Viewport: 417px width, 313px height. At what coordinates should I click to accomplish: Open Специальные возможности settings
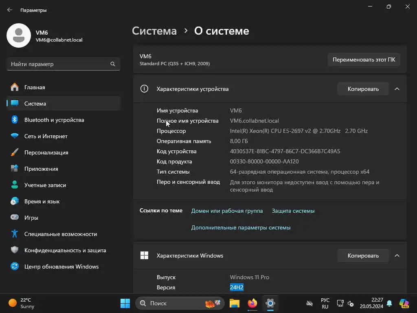pyautogui.click(x=63, y=234)
